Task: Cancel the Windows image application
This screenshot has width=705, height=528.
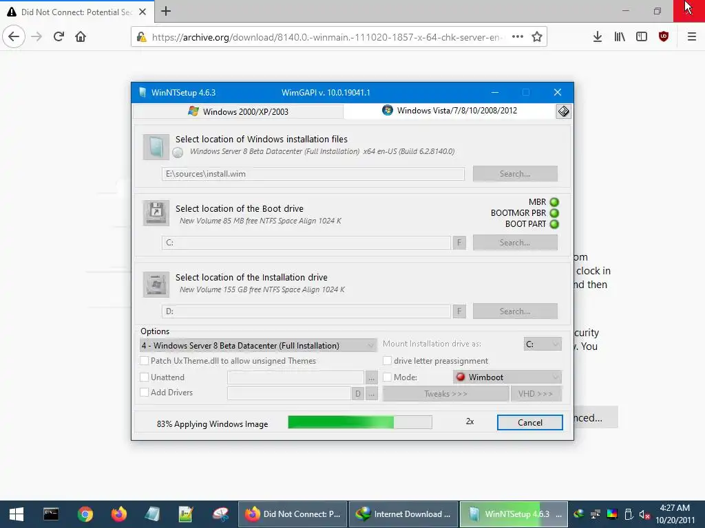Action: click(529, 423)
